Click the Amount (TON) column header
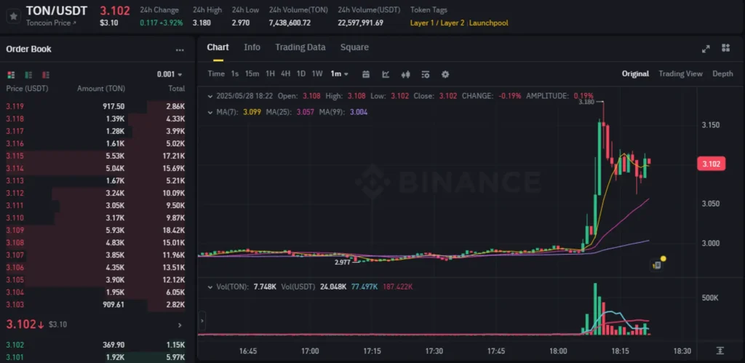745x363 pixels. (100, 89)
